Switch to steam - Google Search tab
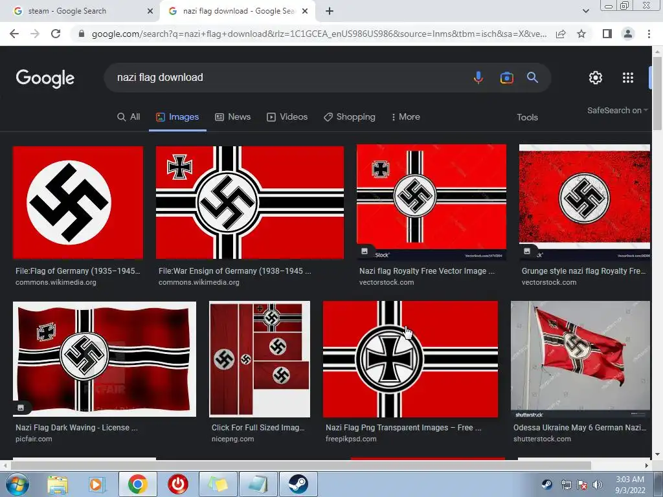Viewport: 663px width, 497px height. click(80, 11)
